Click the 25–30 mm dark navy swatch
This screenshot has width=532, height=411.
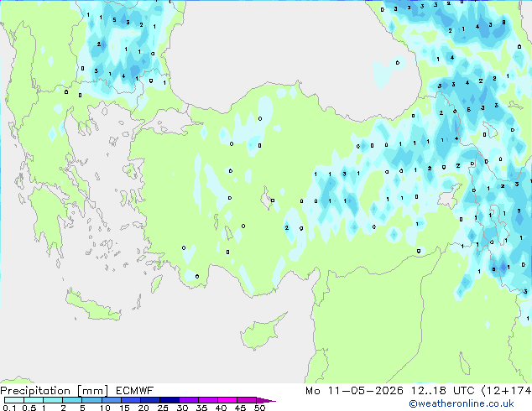169,400
